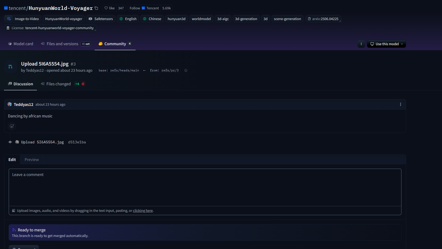
Task: Select the 3d tag
Action: coord(266,19)
